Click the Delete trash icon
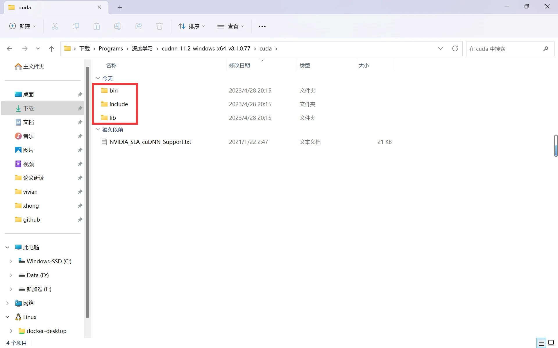 click(x=159, y=26)
